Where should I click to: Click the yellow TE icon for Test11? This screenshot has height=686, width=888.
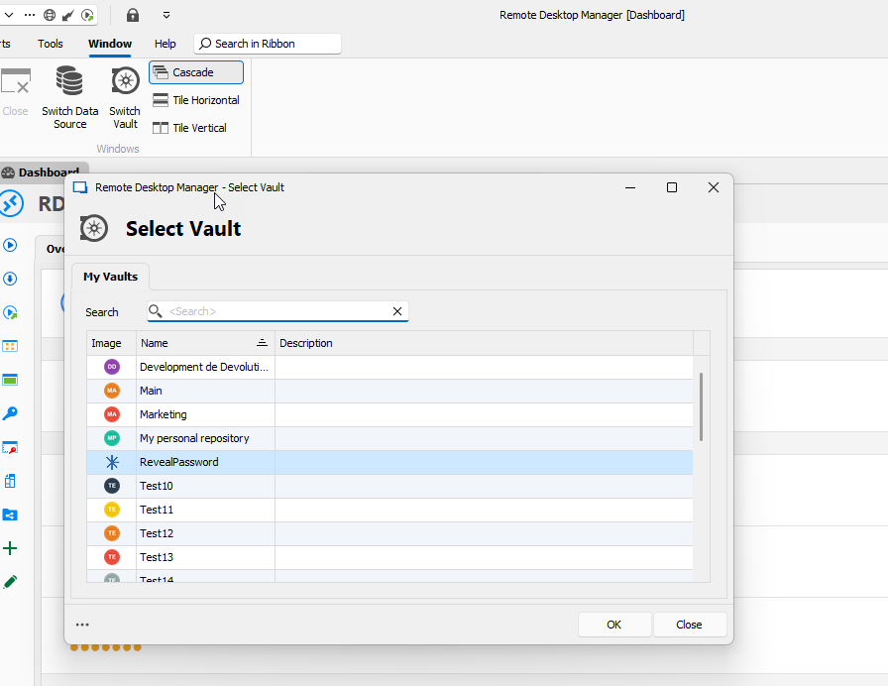(112, 510)
